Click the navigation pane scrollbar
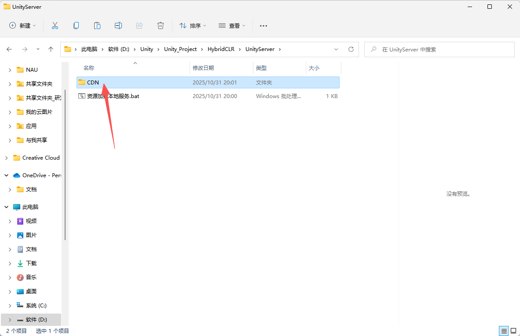The width and height of the screenshot is (520, 336). point(65,164)
